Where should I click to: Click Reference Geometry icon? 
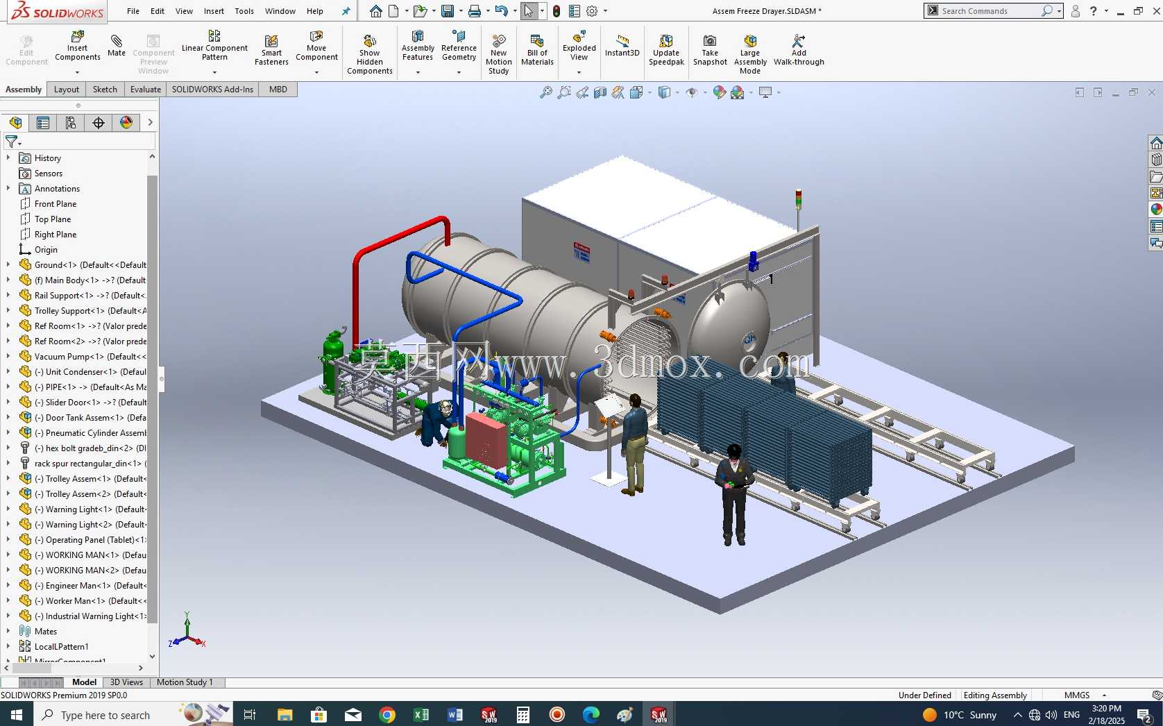click(x=459, y=46)
